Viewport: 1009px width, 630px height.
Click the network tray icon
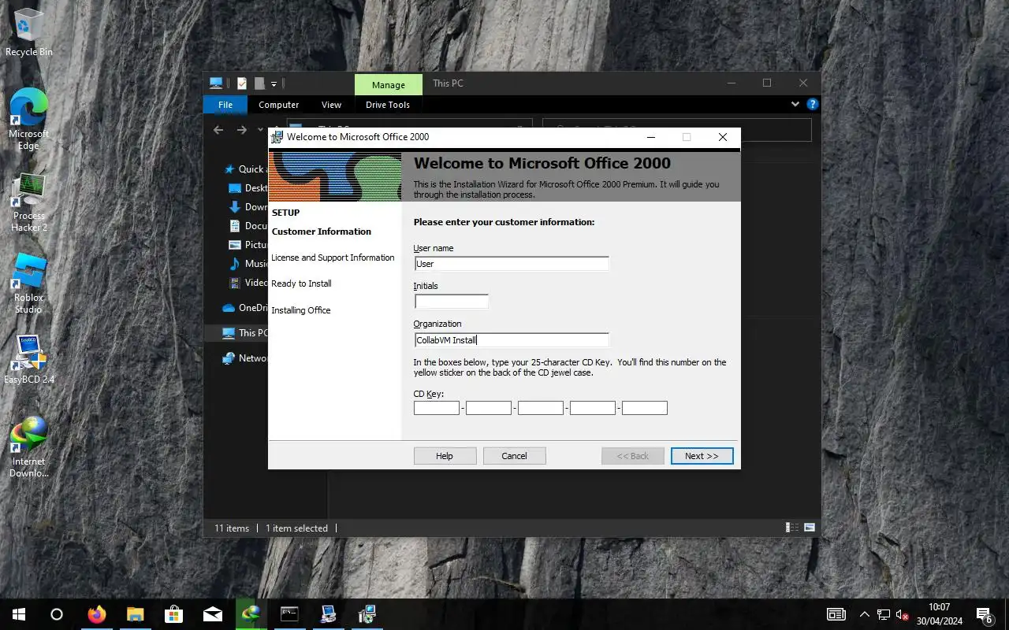(884, 614)
